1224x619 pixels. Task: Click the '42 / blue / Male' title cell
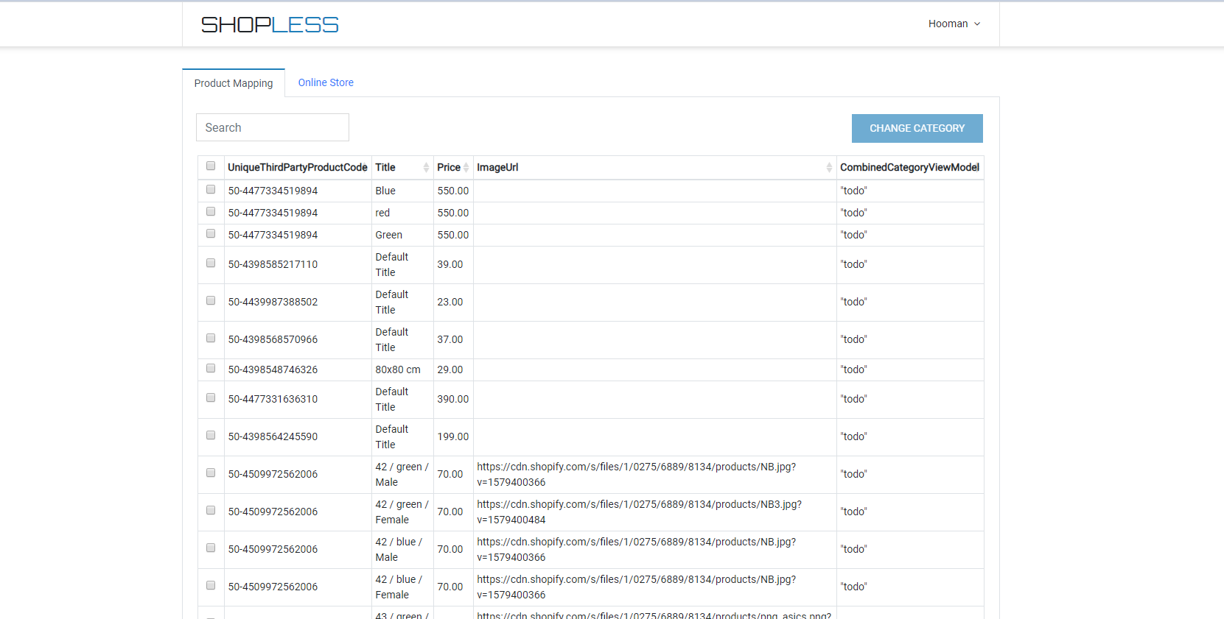(x=402, y=550)
